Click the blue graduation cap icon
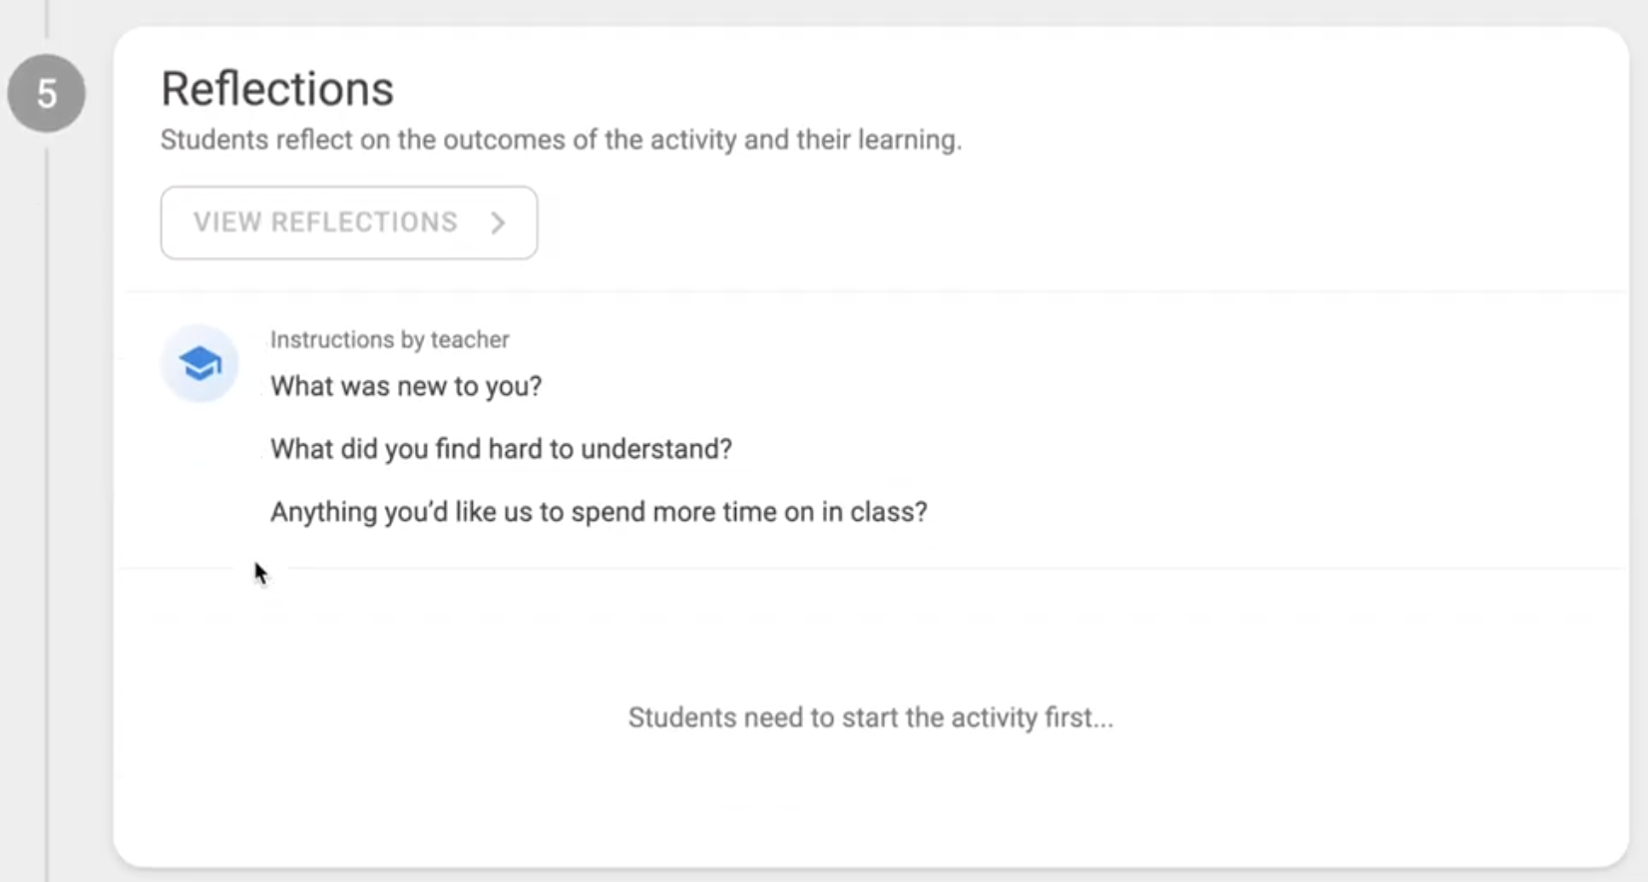Viewport: 1648px width, 882px height. (x=200, y=364)
